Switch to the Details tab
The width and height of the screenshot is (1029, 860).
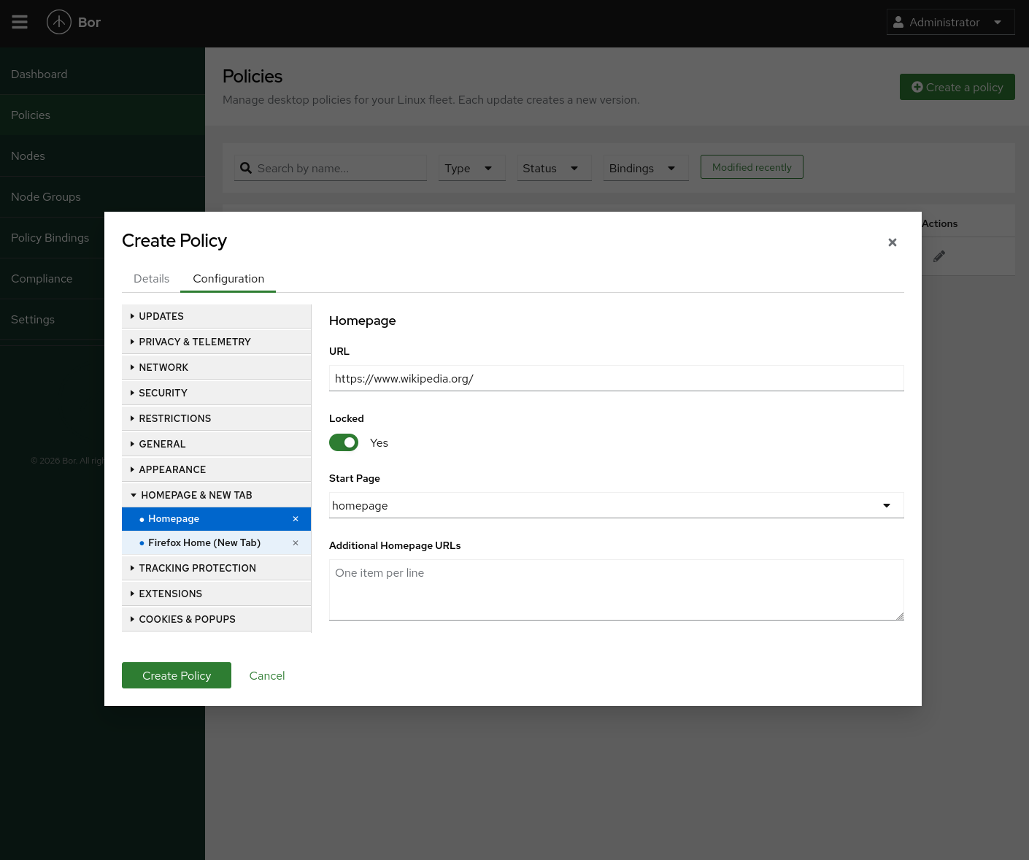tap(151, 279)
